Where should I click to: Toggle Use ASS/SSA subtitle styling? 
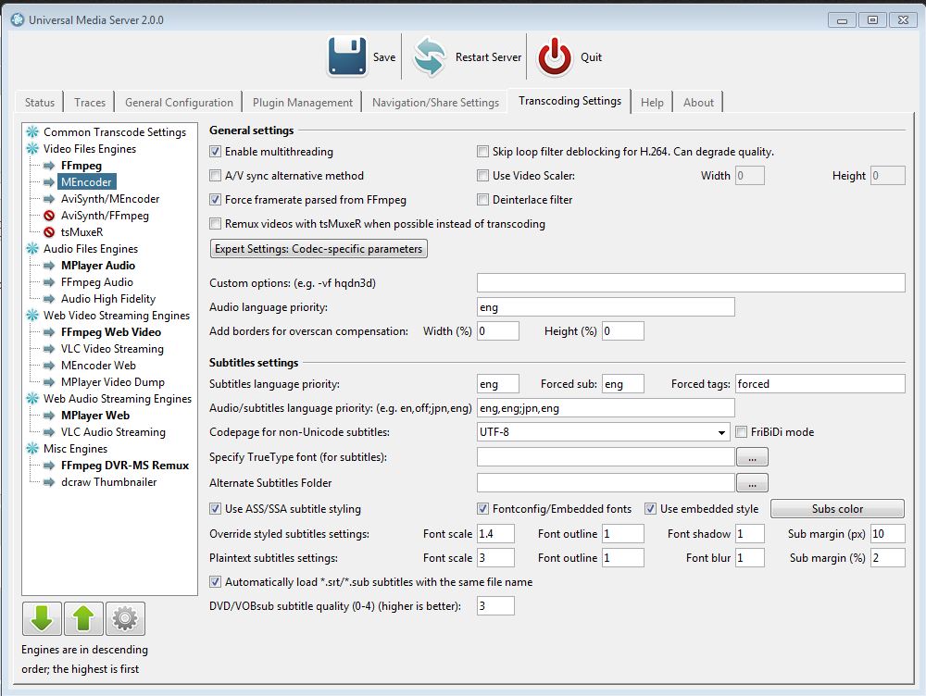(x=216, y=509)
